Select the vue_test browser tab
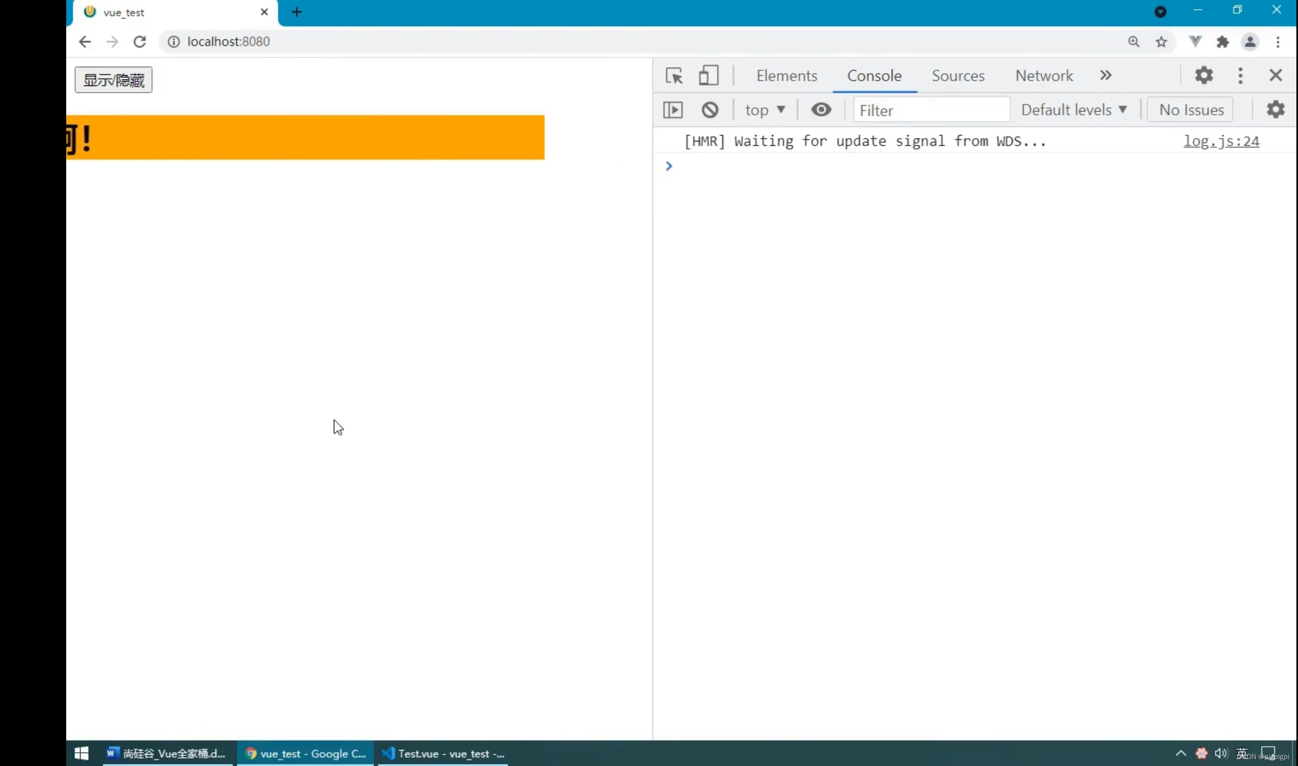Image resolution: width=1298 pixels, height=766 pixels. [x=175, y=13]
